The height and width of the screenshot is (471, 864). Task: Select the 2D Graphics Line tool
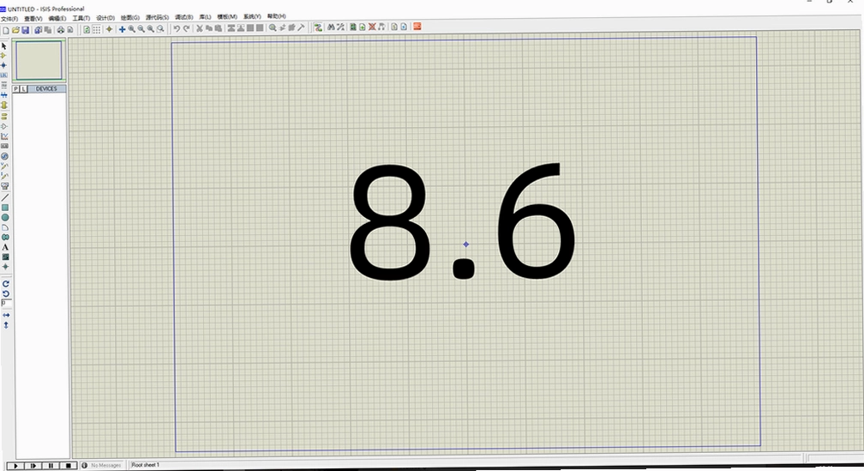[5, 197]
